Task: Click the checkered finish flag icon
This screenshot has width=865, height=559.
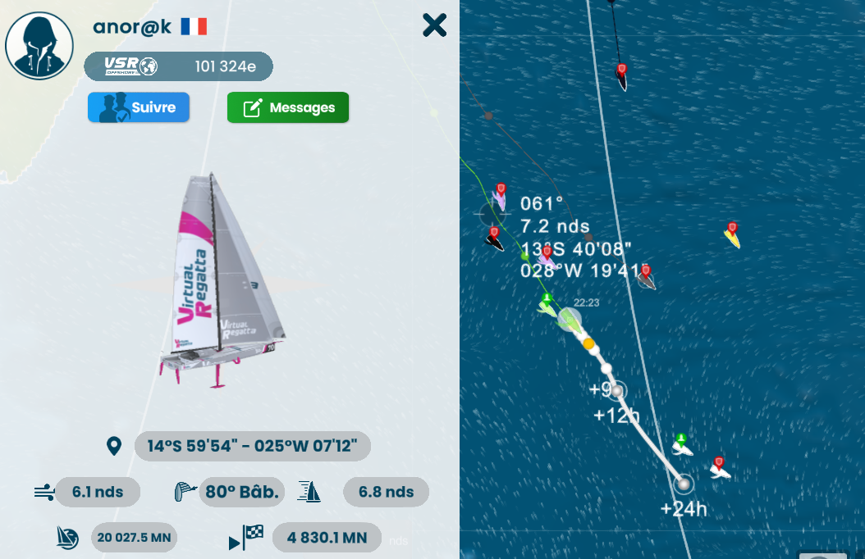Action: click(x=246, y=538)
